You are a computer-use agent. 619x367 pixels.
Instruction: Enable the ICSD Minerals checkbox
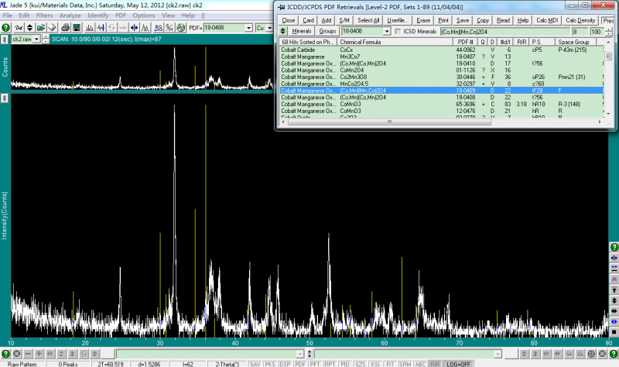[x=398, y=31]
